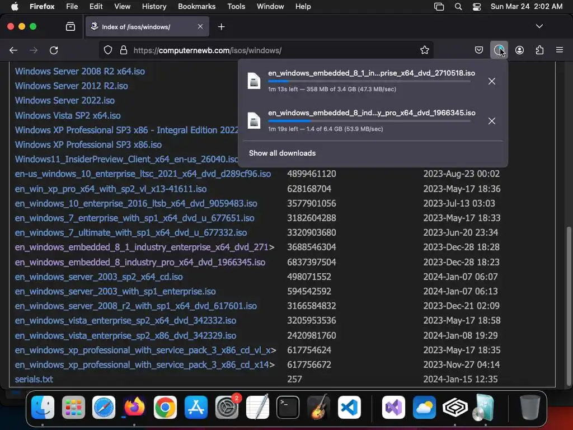Download en_windows_server_2003_sp2_x64_cd.iso
This screenshot has height=430, width=573.
pyautogui.click(x=98, y=277)
